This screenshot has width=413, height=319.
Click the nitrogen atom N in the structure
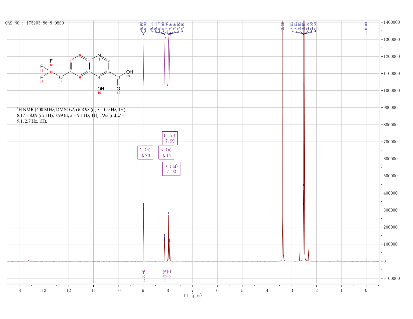pos(99,56)
